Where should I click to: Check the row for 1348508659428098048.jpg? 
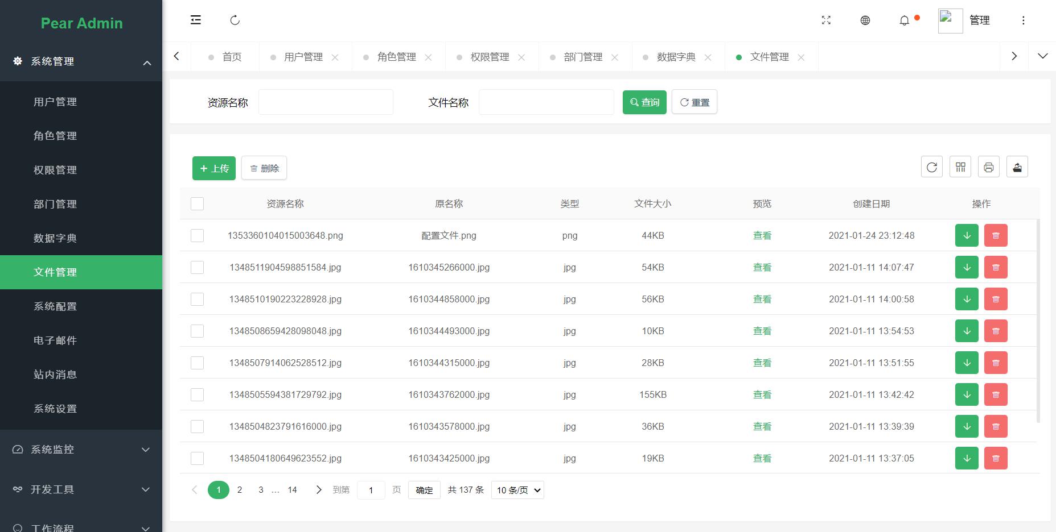point(197,331)
